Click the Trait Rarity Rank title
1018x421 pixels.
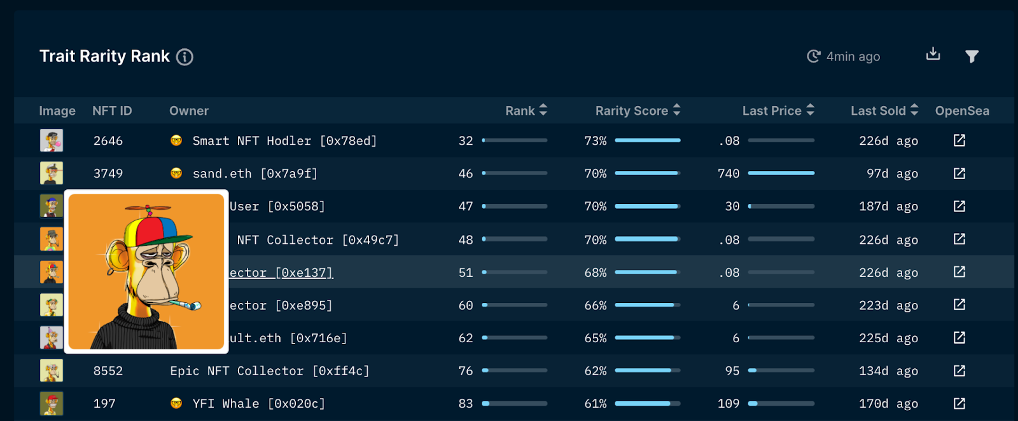click(x=104, y=57)
